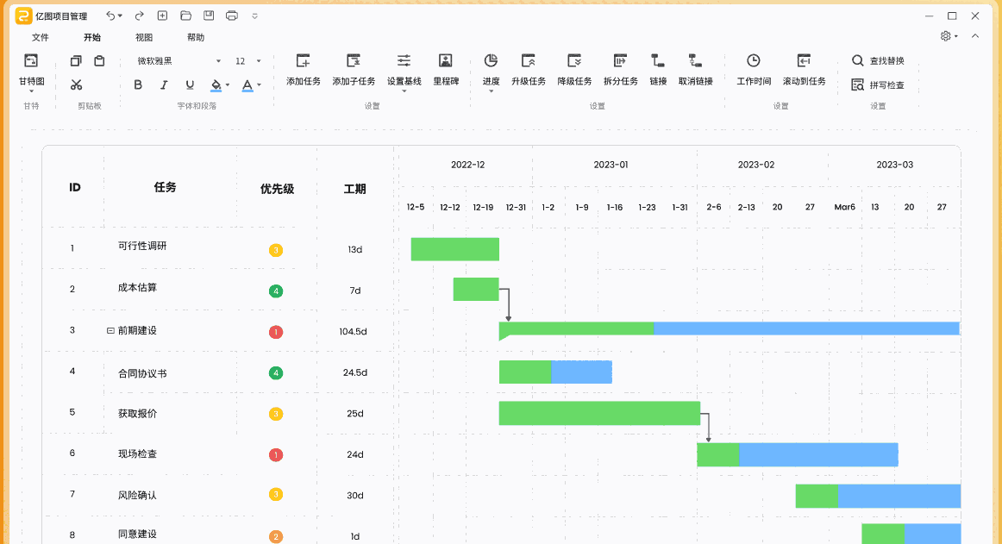Insert a milestone with 里程碑 tool
Image resolution: width=1002 pixels, height=544 pixels.
coord(446,69)
